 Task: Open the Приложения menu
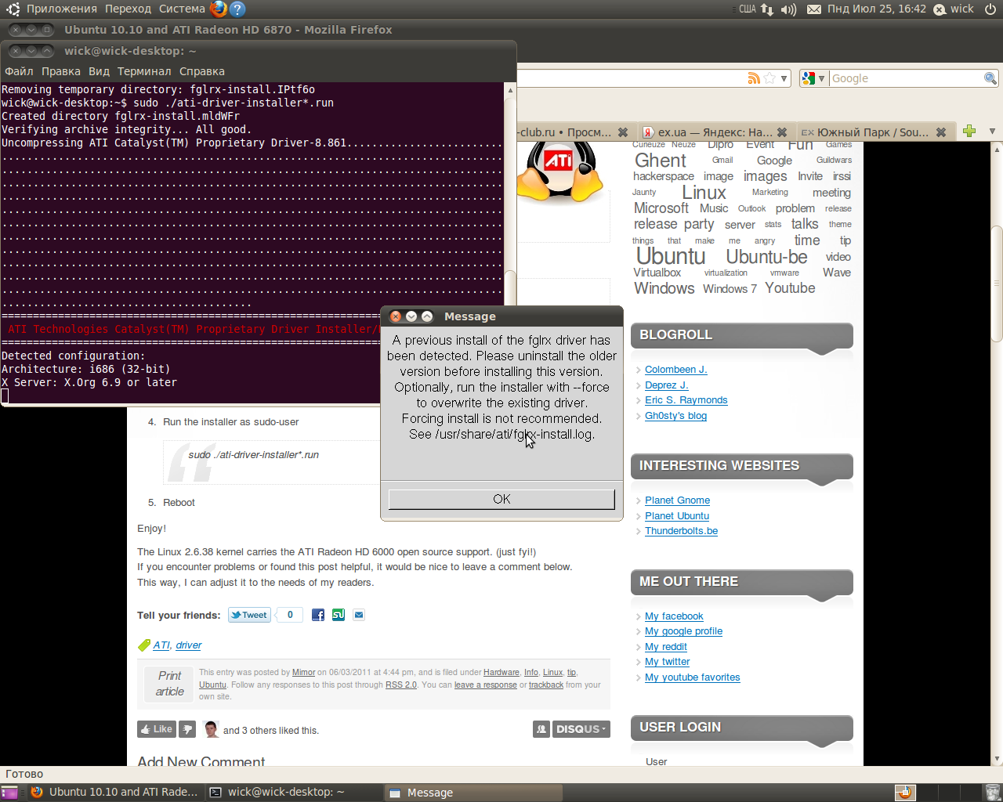62,9
